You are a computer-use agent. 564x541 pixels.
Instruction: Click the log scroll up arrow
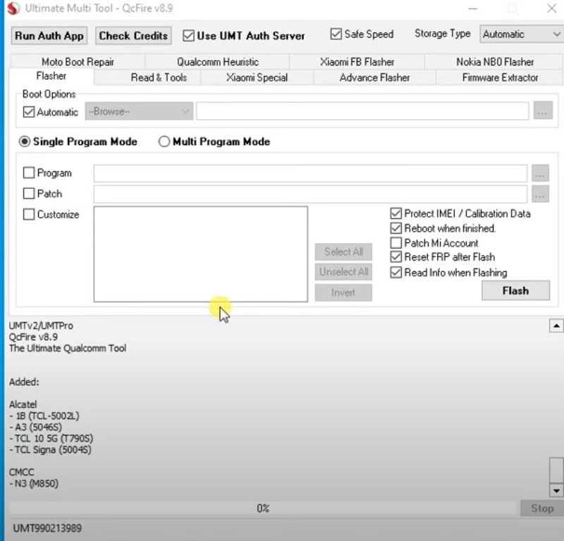point(556,326)
